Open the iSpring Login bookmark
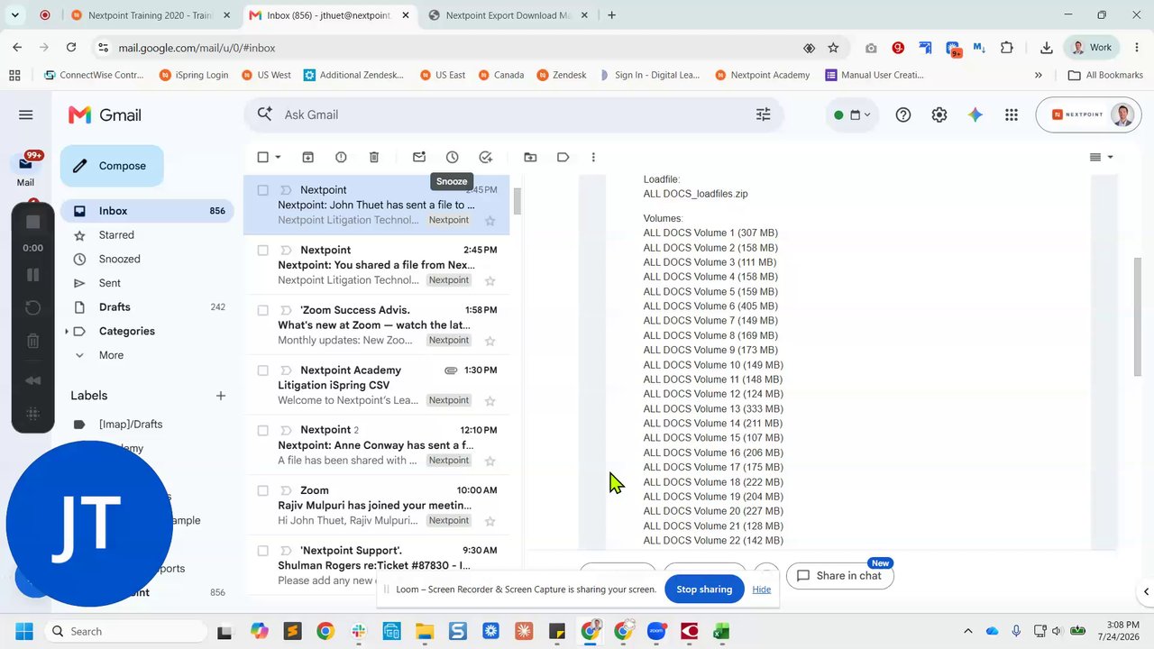1154x649 pixels. coord(193,75)
